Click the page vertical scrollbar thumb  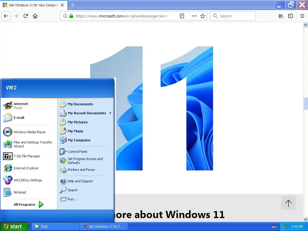(306, 103)
